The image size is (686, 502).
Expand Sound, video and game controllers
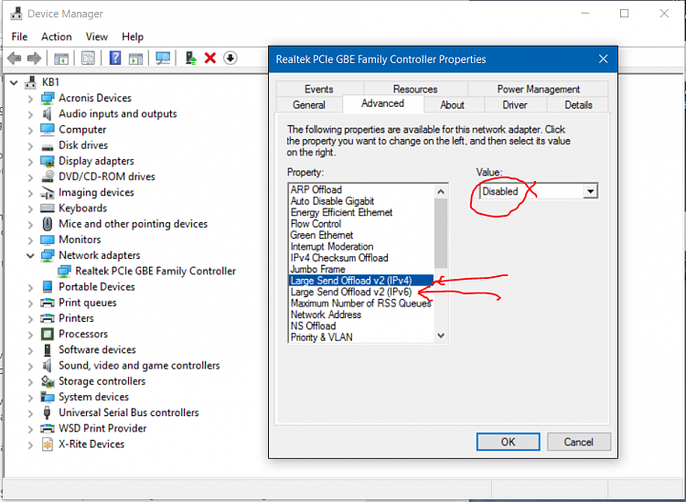(x=30, y=366)
